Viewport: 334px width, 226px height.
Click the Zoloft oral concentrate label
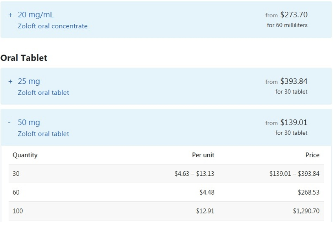[x=53, y=26]
